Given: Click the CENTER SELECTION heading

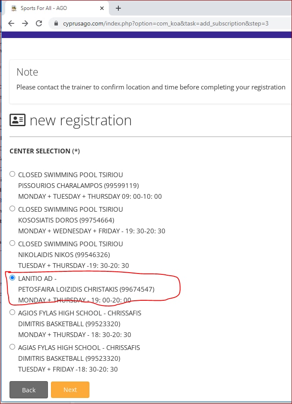Looking at the screenshot, I should coord(44,151).
